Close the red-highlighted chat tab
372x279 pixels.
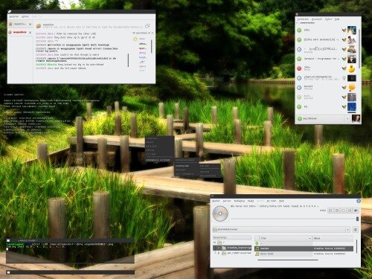pos(30,33)
